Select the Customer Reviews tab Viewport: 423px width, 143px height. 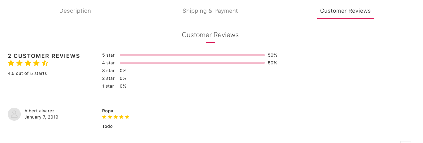pyautogui.click(x=345, y=11)
